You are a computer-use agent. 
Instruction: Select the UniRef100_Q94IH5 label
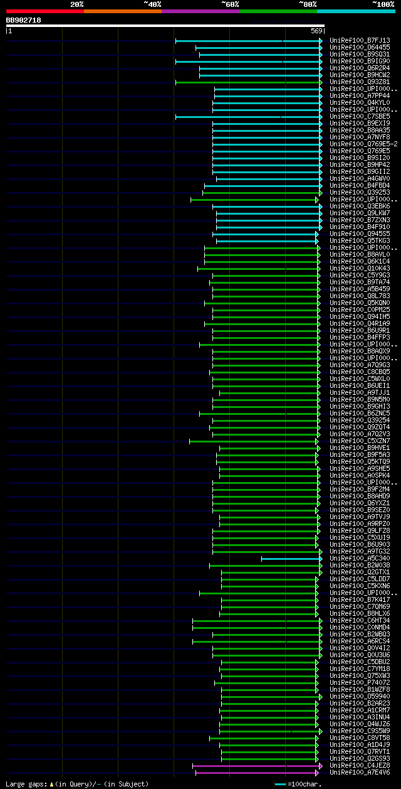360,316
